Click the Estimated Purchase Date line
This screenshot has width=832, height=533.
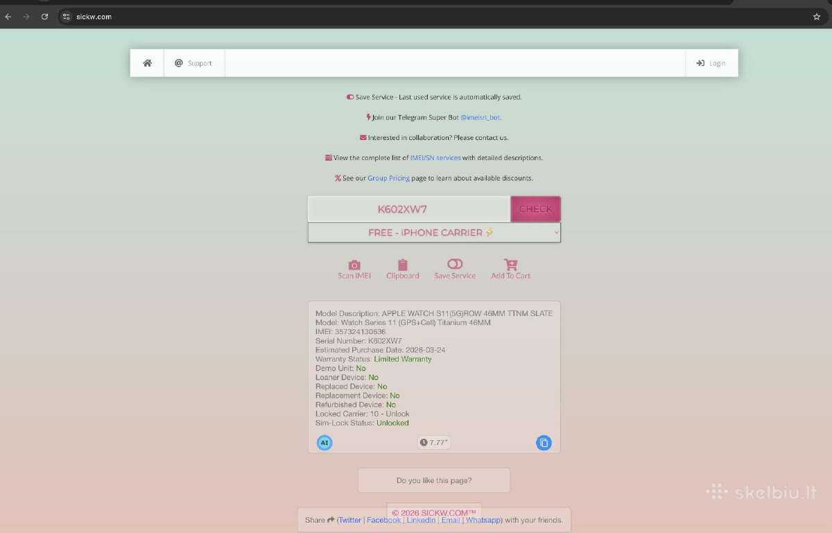pos(380,350)
